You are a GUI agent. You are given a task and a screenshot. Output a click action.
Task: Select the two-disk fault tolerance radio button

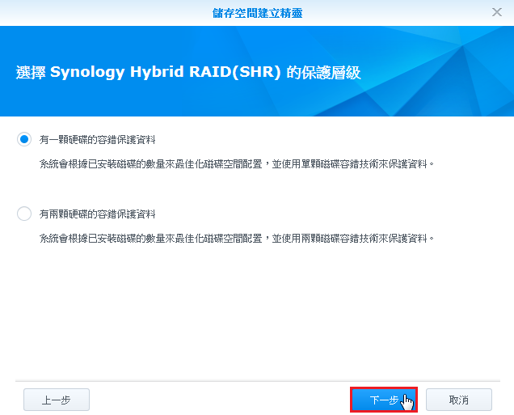point(24,214)
